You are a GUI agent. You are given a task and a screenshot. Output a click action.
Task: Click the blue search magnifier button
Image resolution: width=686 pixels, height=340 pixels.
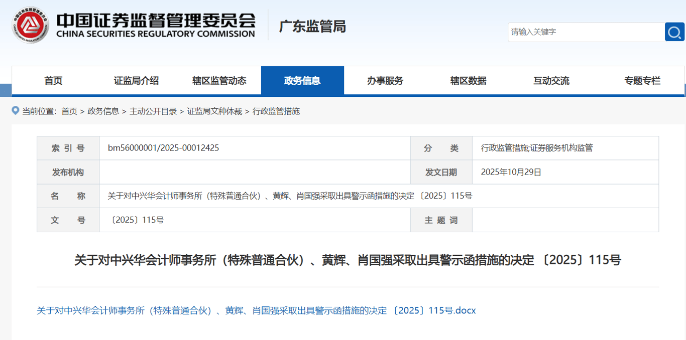[674, 32]
